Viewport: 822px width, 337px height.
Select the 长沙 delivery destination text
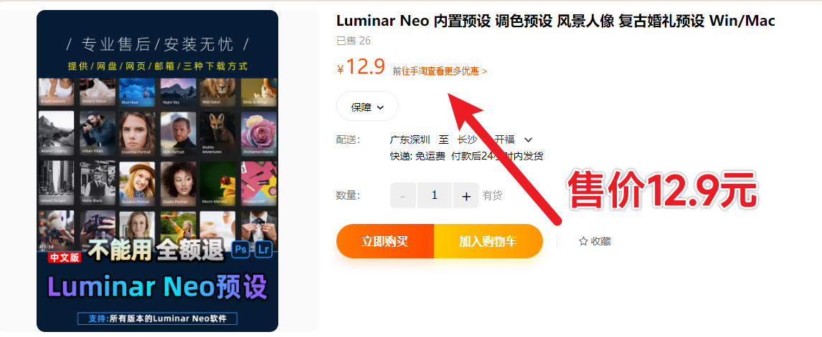pyautogui.click(x=467, y=140)
